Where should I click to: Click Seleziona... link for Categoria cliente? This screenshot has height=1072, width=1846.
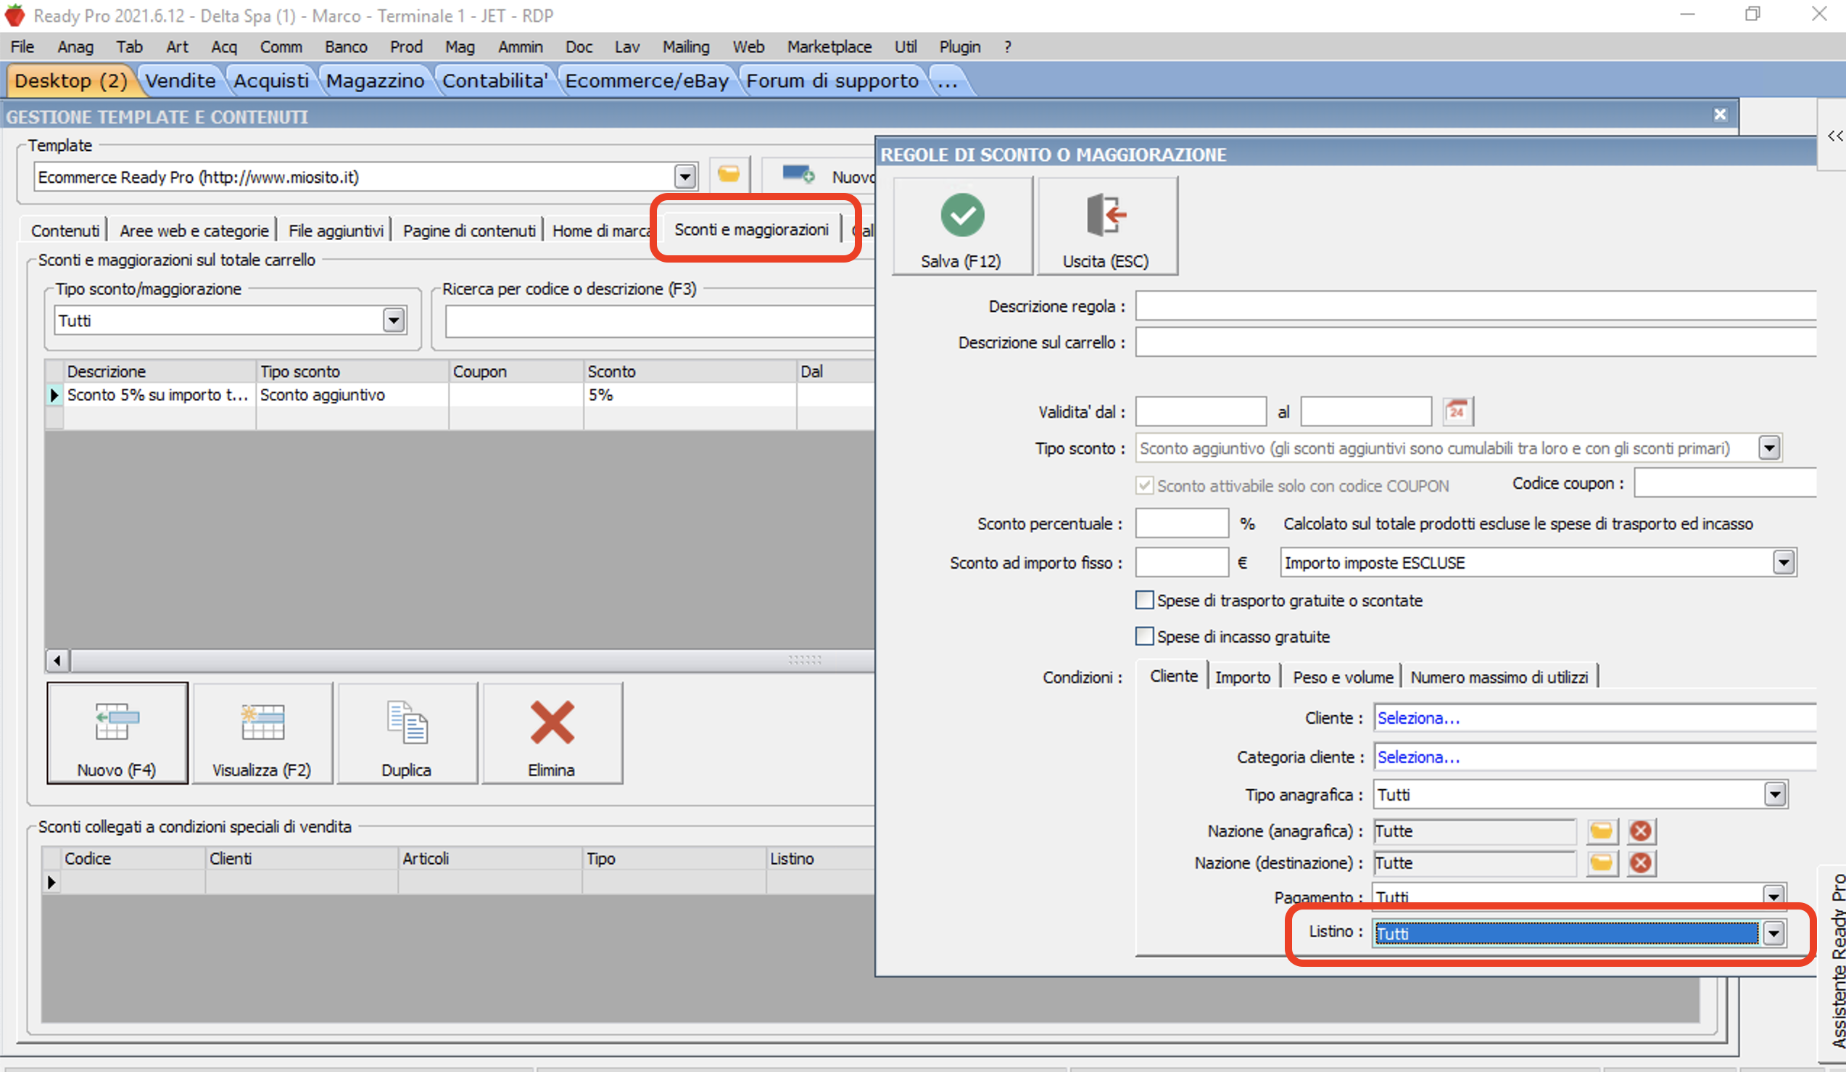pyautogui.click(x=1418, y=757)
